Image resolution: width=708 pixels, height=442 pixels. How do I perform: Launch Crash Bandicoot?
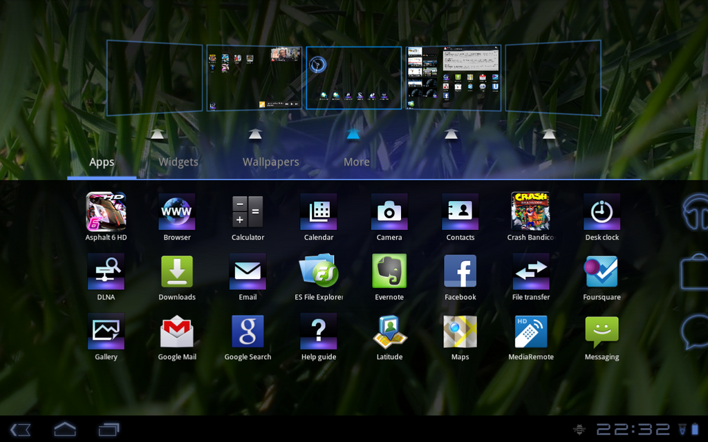pyautogui.click(x=531, y=212)
